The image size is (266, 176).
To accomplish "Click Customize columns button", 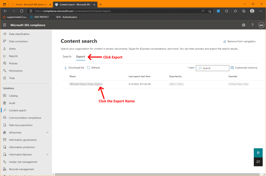I will [x=244, y=68].
